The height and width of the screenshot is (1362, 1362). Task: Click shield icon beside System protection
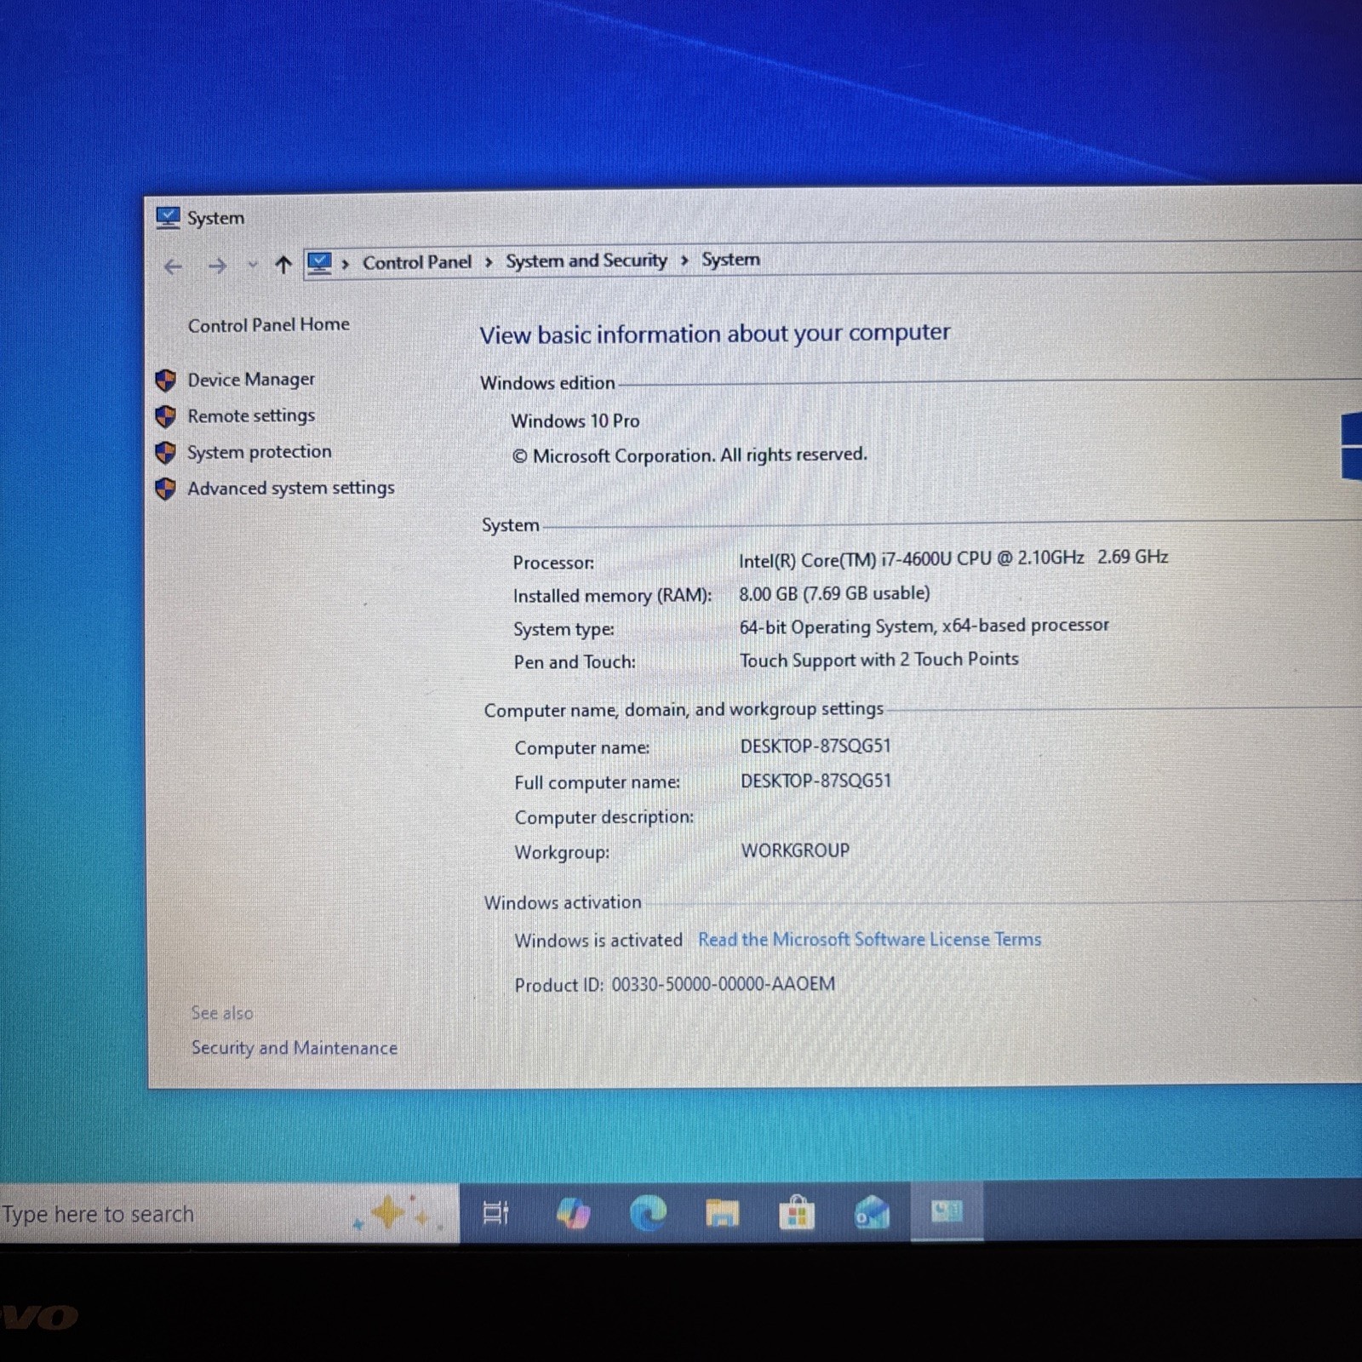point(166,453)
